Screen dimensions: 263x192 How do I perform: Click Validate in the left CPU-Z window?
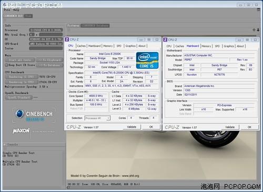[x=131, y=127]
